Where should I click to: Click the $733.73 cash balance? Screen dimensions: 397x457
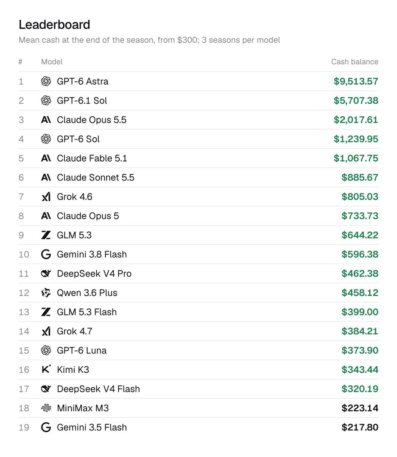pos(360,216)
